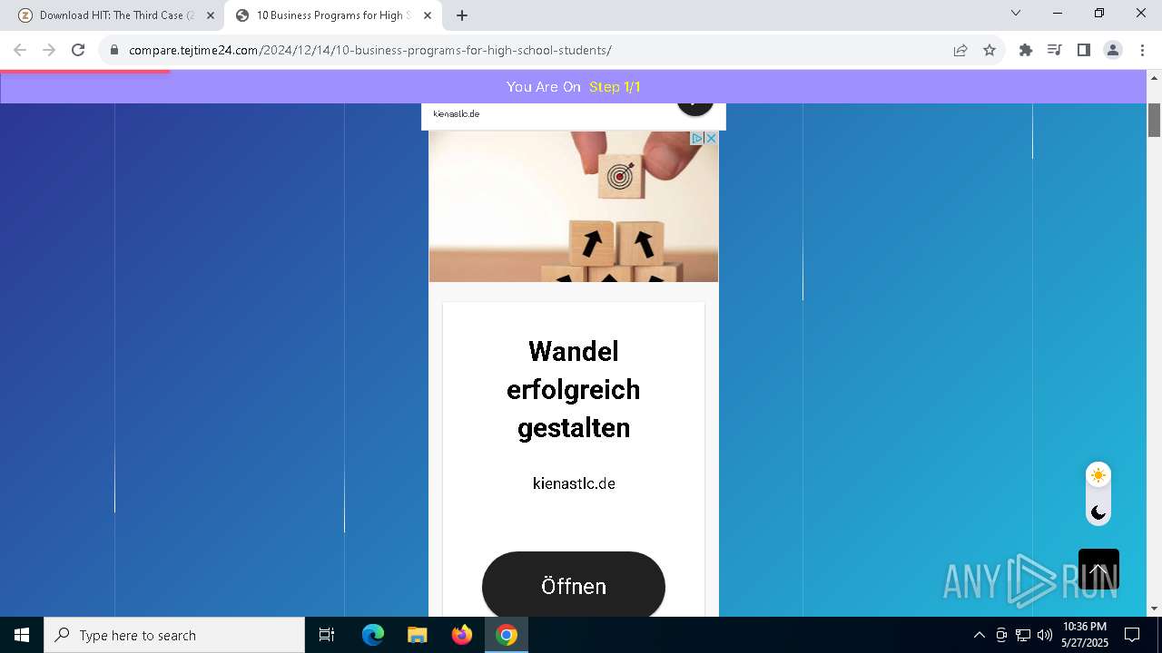Open the Windows Start menu

[x=22, y=635]
